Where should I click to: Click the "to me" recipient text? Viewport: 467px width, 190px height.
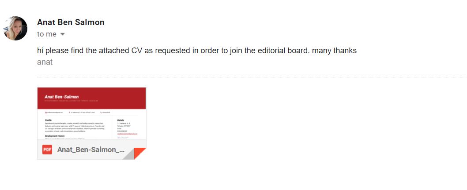point(47,34)
